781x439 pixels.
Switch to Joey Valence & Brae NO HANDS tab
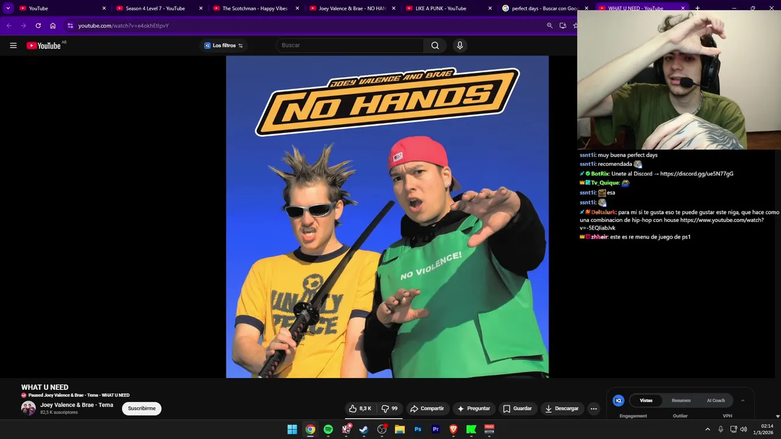352,9
